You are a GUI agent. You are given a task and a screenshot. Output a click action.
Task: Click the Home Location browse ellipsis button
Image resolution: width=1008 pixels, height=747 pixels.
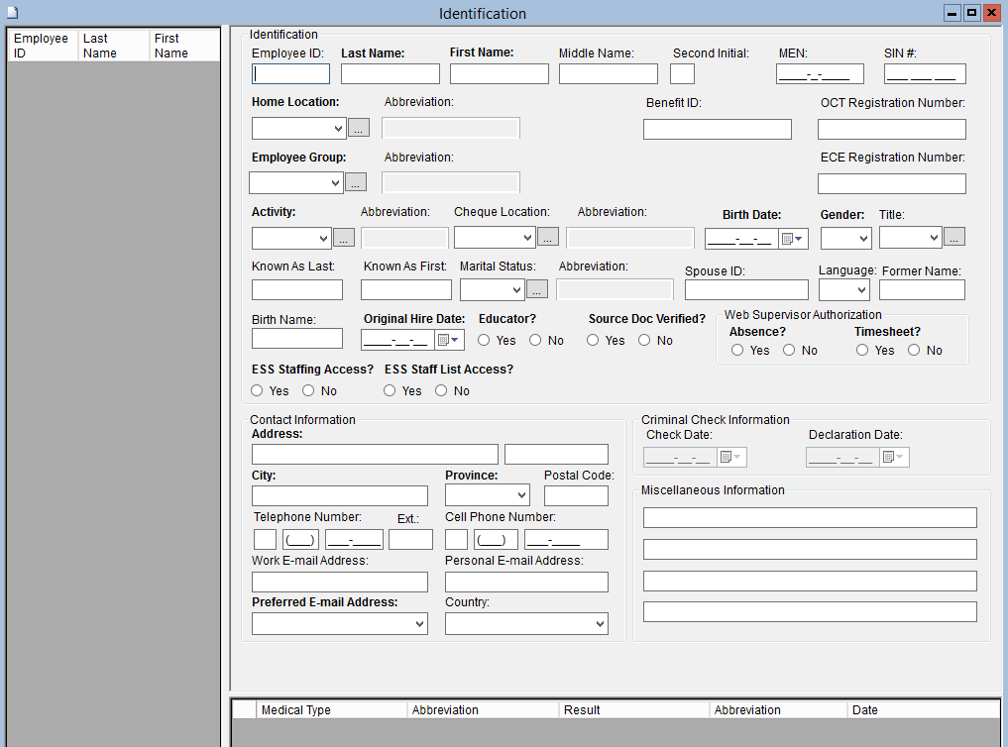pyautogui.click(x=359, y=128)
